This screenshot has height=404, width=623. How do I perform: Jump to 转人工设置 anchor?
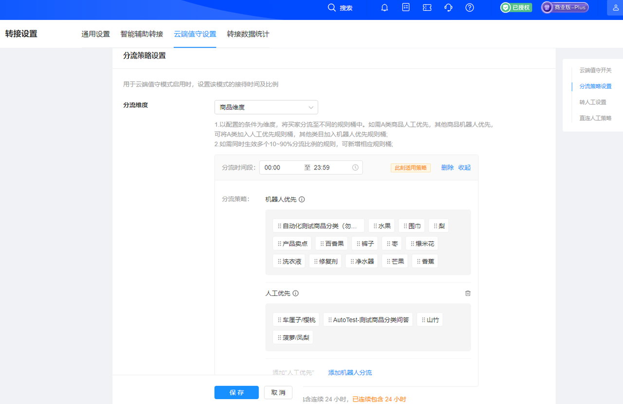click(593, 102)
